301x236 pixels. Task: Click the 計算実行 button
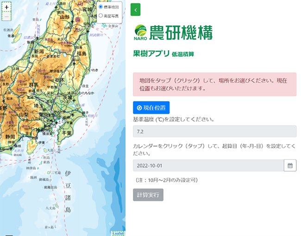(148, 195)
